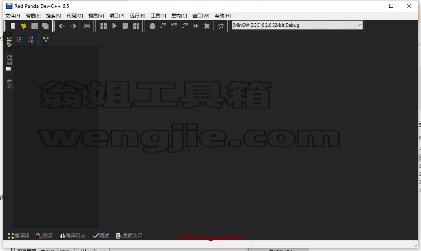Click the Dev-C++ application icon in the title bar
The width and height of the screenshot is (421, 251).
(x=9, y=6)
